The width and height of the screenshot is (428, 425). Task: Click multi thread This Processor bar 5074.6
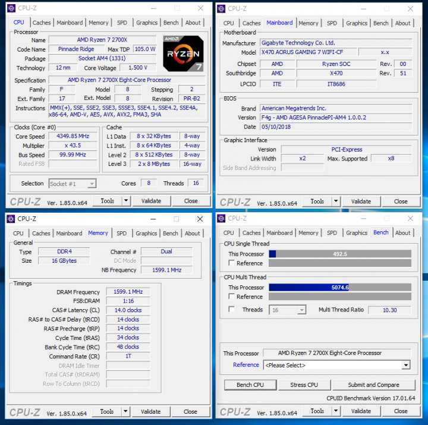click(340, 288)
